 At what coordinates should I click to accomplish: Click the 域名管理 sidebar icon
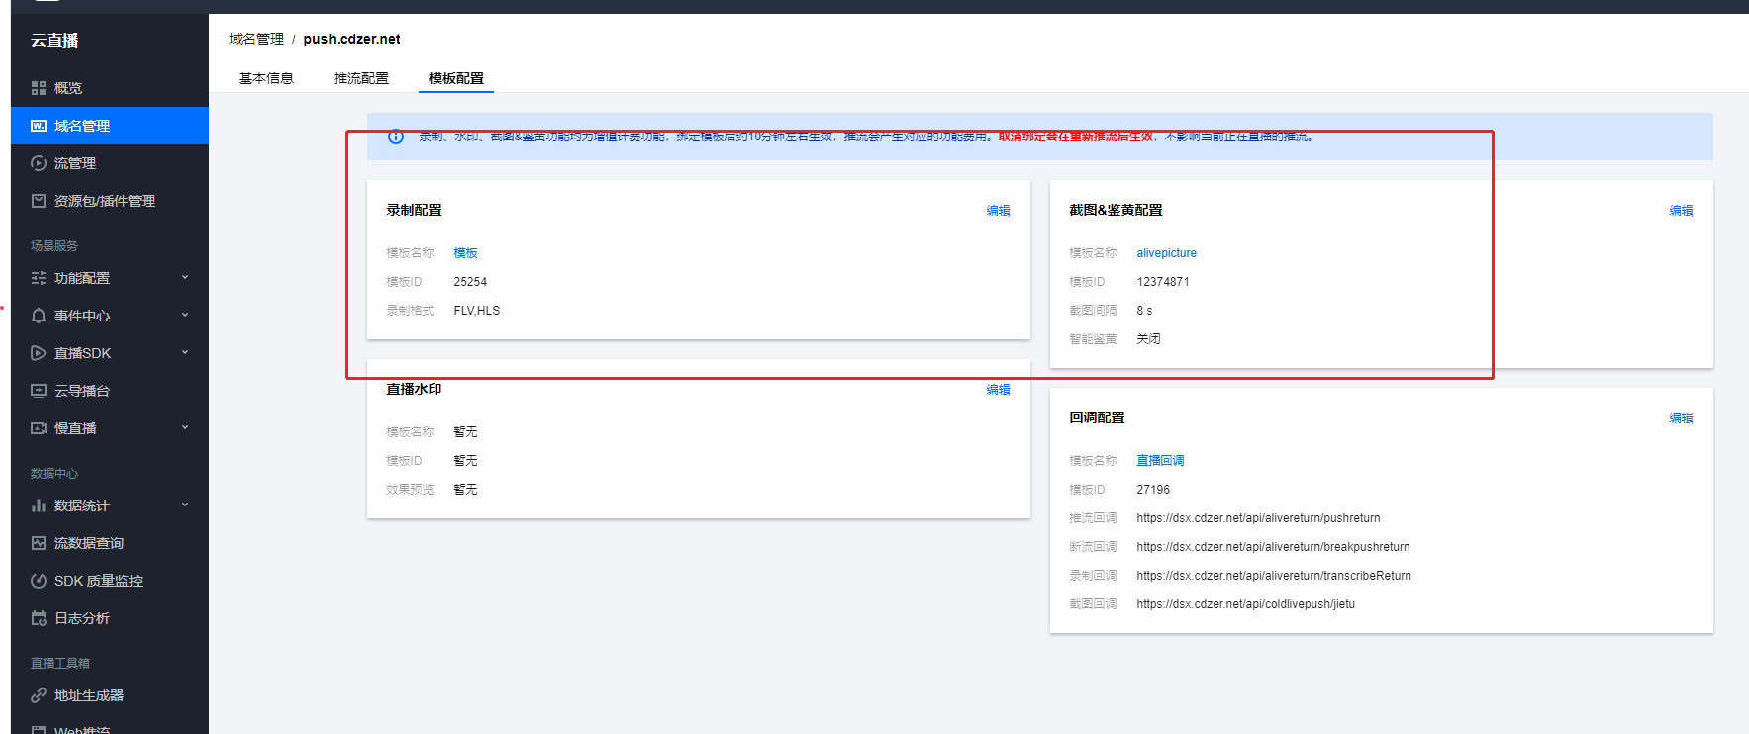(x=39, y=126)
